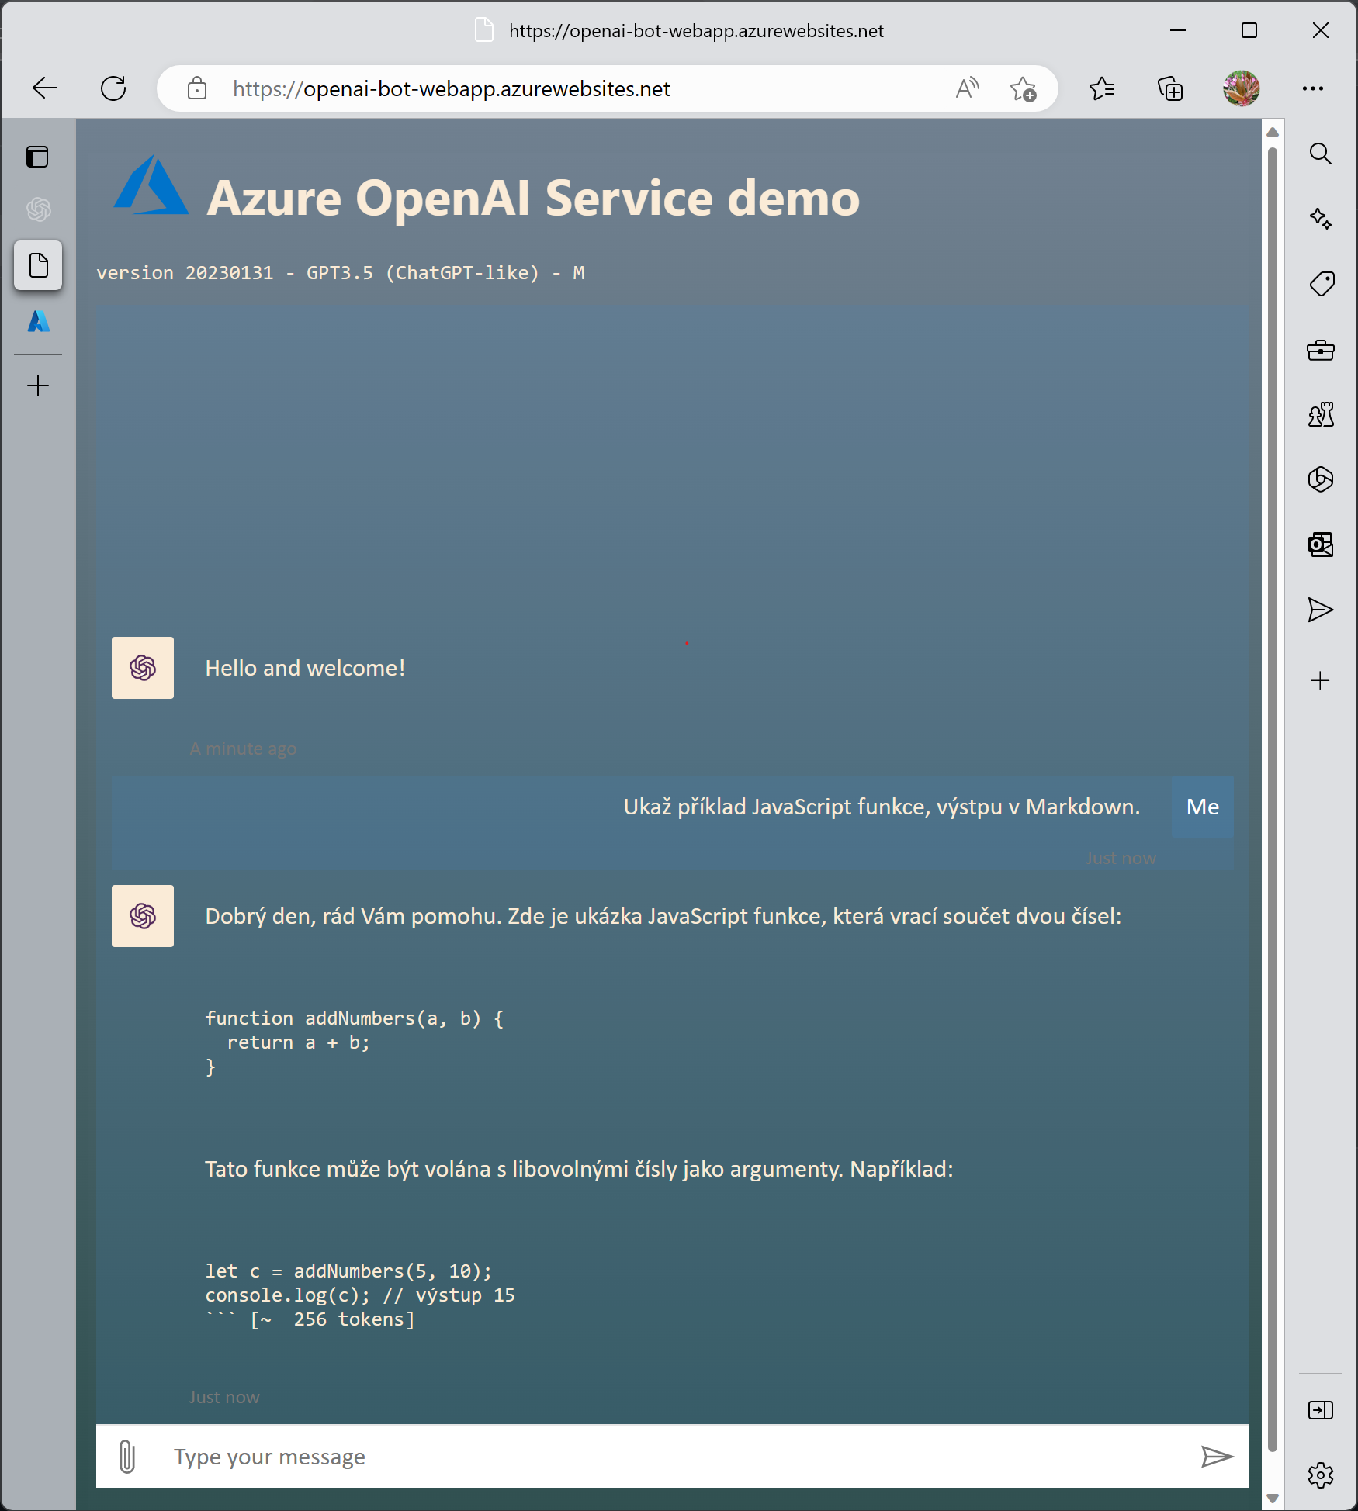Viewport: 1358px width, 1511px height.
Task: Open tab actions menu icon in vertical tabs
Action: pyautogui.click(x=37, y=157)
